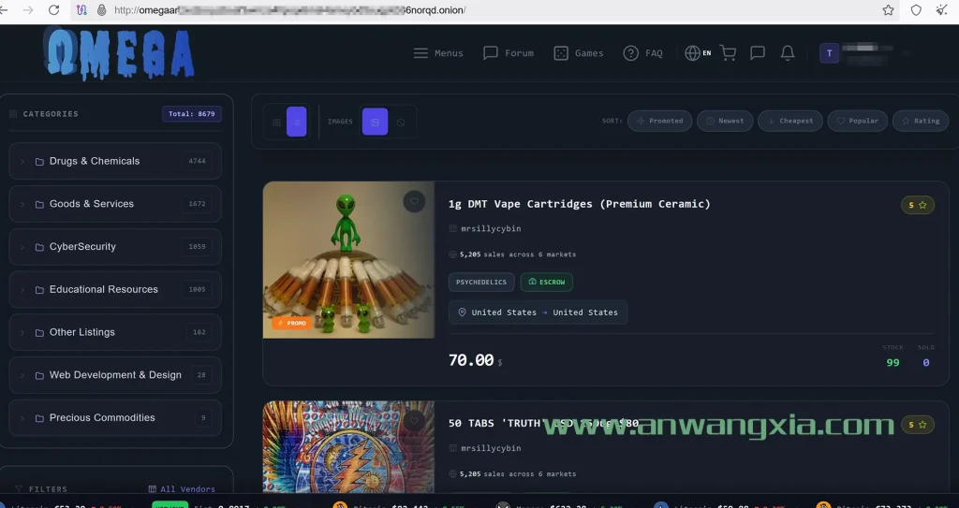This screenshot has width=959, height=508.
Task: Favorite the DMT Vape Cartridges listing heart
Action: tap(414, 201)
